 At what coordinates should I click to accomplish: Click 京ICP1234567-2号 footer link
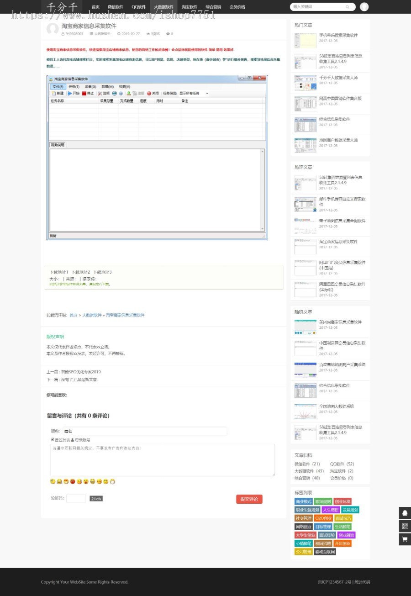pyautogui.click(x=335, y=582)
